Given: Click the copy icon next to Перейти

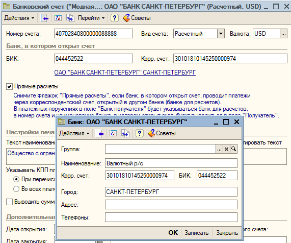Looking at the screenshot, I should [70, 18].
